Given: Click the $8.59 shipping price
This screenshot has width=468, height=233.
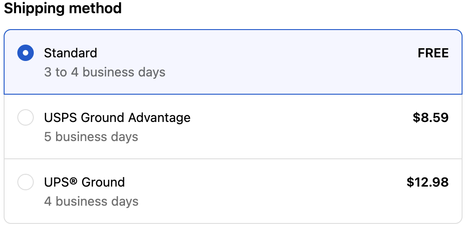Looking at the screenshot, I should [431, 118].
